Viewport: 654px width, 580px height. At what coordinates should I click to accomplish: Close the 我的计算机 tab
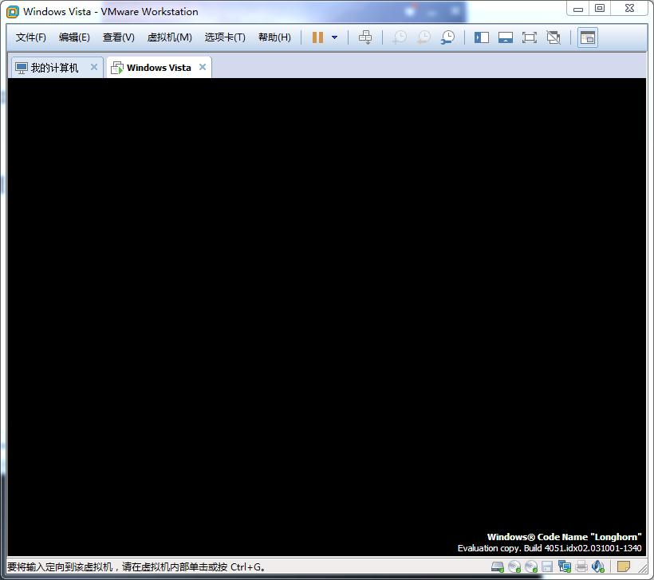click(94, 67)
